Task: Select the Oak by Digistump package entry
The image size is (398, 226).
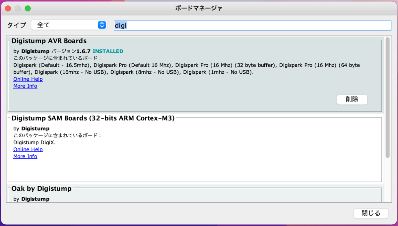Action: click(195, 194)
